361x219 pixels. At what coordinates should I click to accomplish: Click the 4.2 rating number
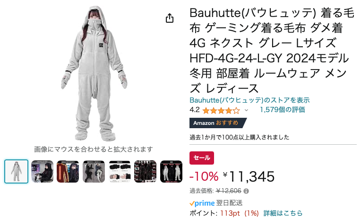pos(195,110)
